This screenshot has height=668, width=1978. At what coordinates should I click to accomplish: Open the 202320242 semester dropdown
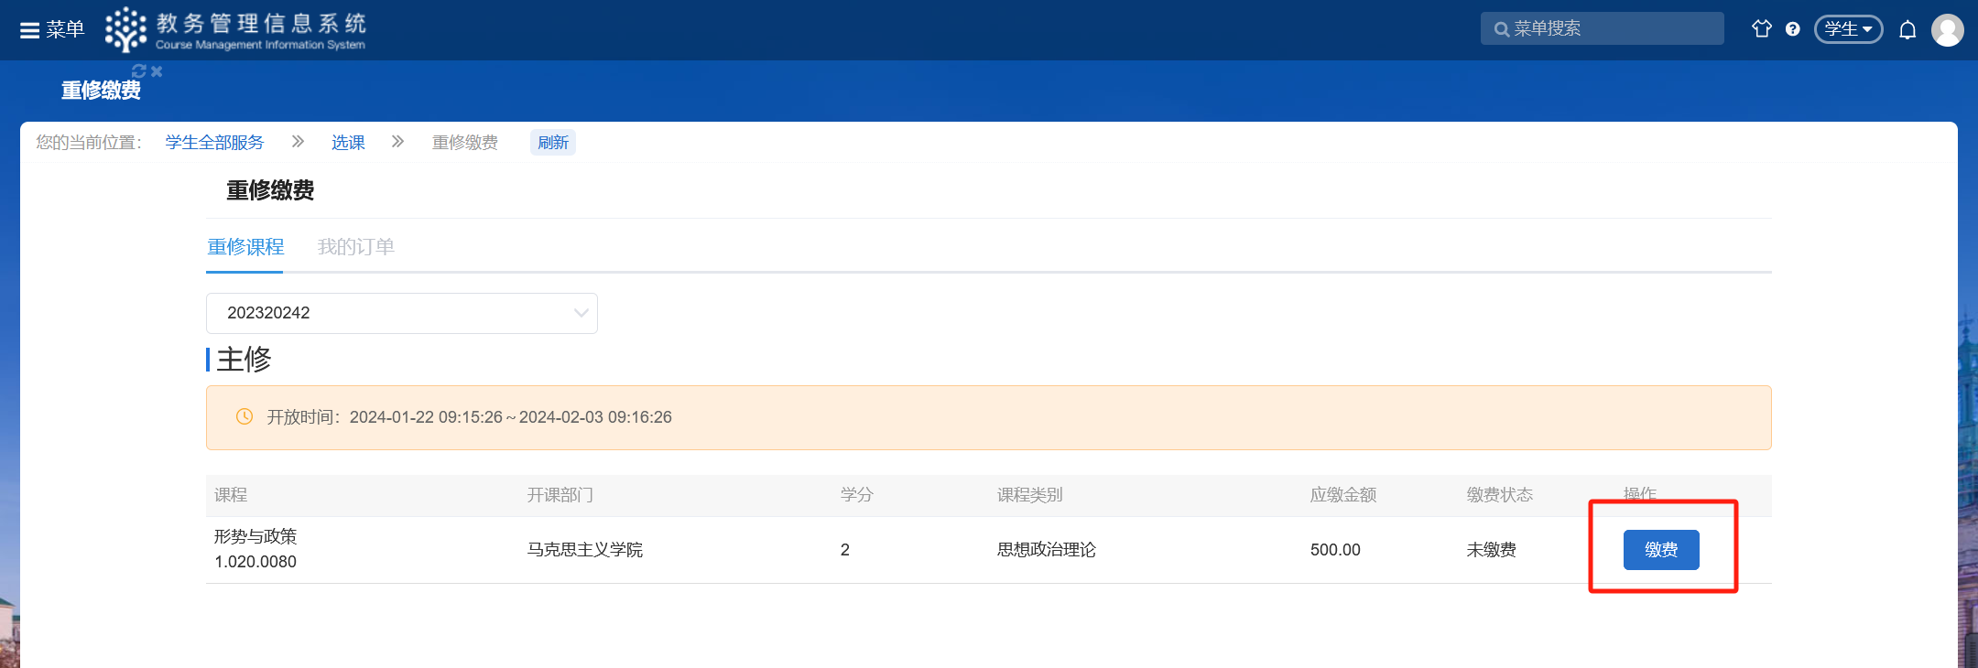(401, 313)
